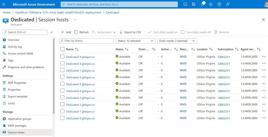This screenshot has height=137, width=268.
Task: Click the top Search resources bar
Action: 119,5
